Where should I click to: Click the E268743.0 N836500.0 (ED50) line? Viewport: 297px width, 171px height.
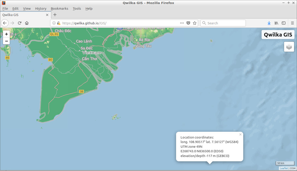point(202,151)
